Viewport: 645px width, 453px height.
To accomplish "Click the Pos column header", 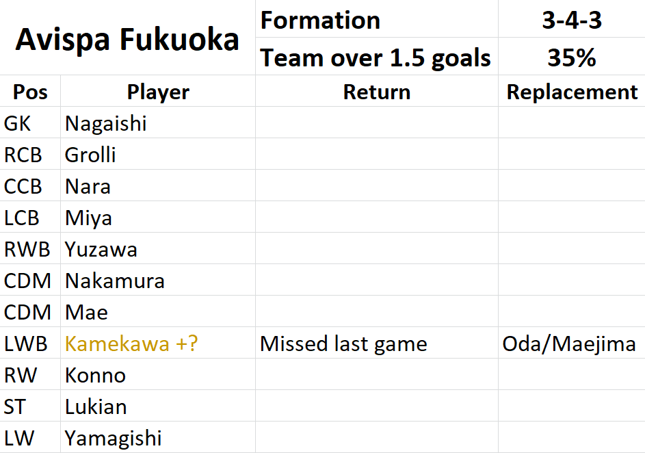I will [30, 91].
